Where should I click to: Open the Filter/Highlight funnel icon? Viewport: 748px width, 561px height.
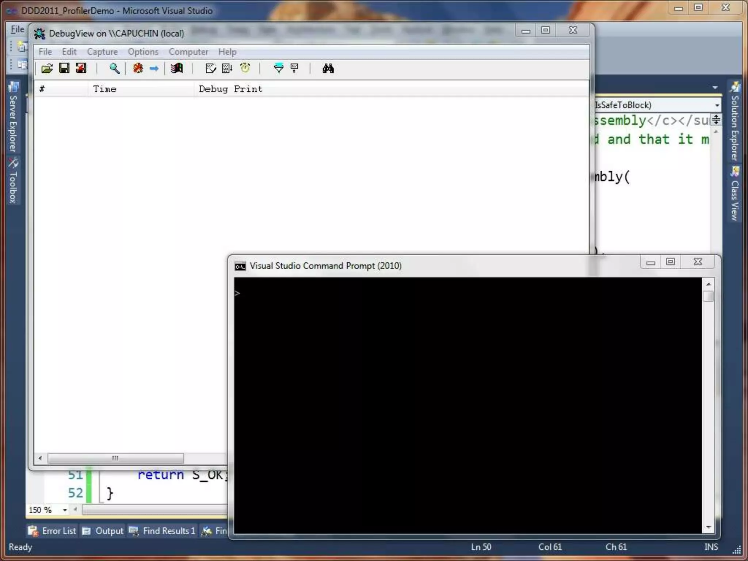coord(278,68)
